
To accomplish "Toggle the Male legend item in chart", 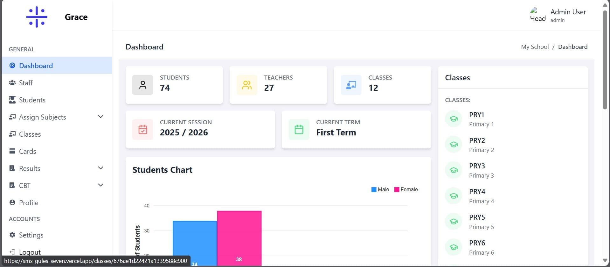I will (380, 189).
